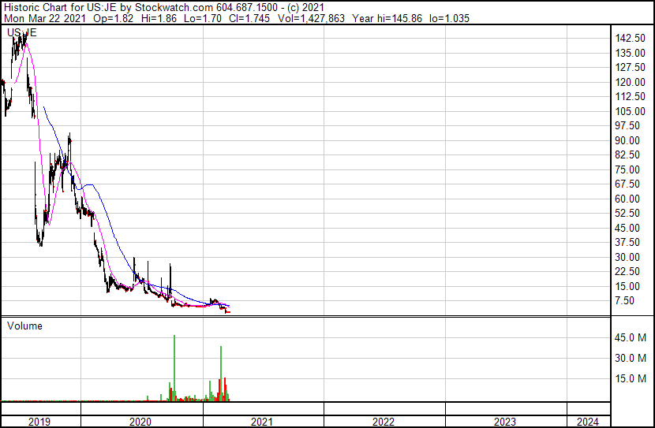Click the 2019 year label on time axis
Screen dimensions: 655x428
click(39, 422)
